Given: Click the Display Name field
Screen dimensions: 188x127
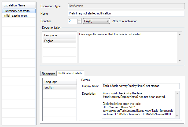Looking at the screenshot, I should 141,86.
